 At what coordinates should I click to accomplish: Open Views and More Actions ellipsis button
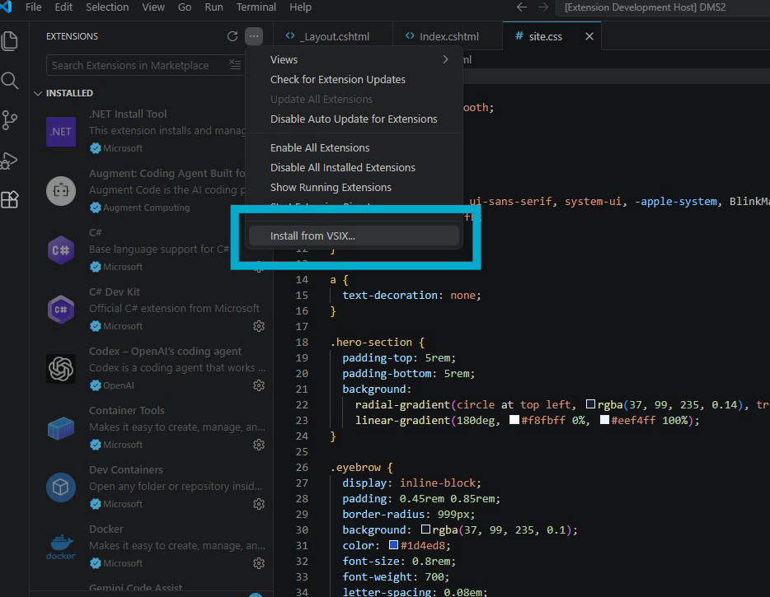(254, 36)
